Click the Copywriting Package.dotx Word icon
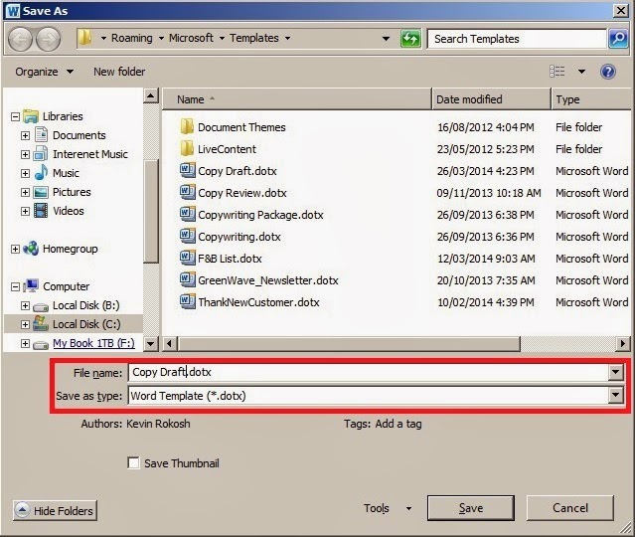The image size is (635, 537). click(x=187, y=214)
